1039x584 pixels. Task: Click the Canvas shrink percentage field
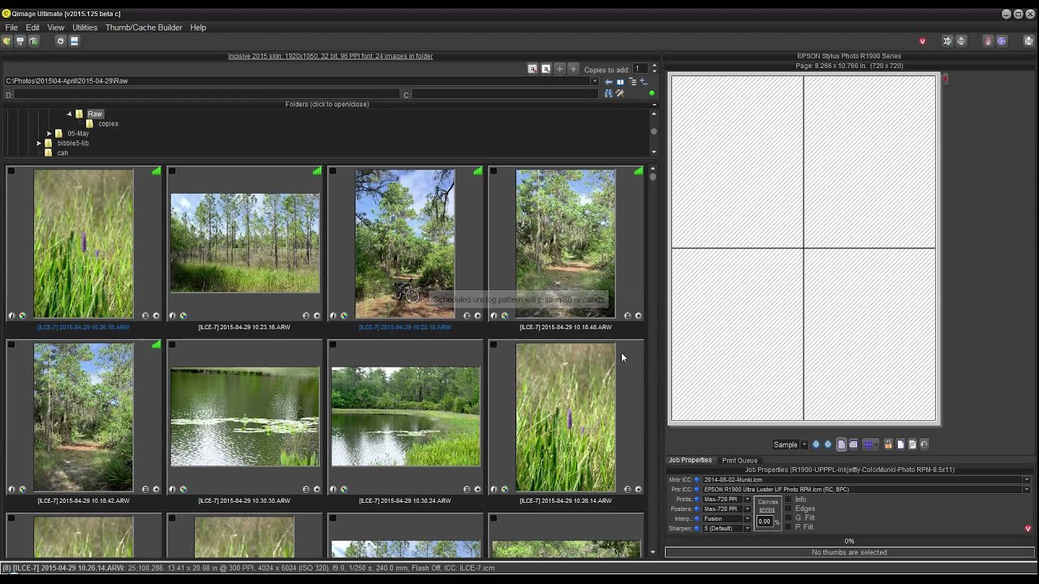764,522
